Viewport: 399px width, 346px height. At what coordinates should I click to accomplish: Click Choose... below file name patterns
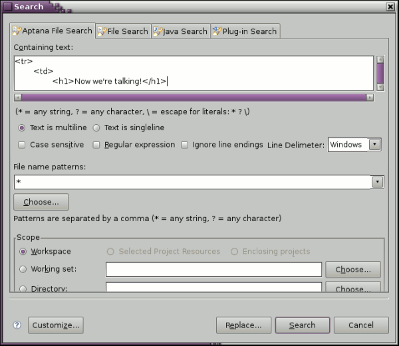point(41,202)
